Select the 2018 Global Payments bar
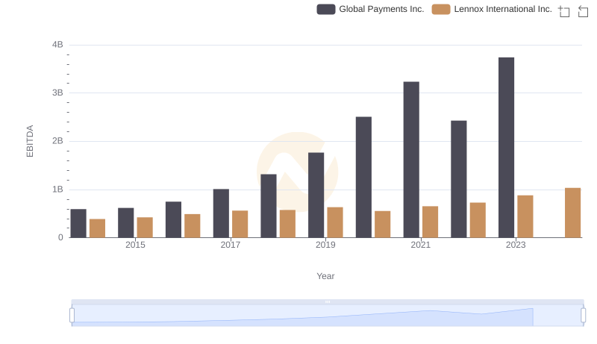Viewport: 597px width, 344px height. [269, 206]
